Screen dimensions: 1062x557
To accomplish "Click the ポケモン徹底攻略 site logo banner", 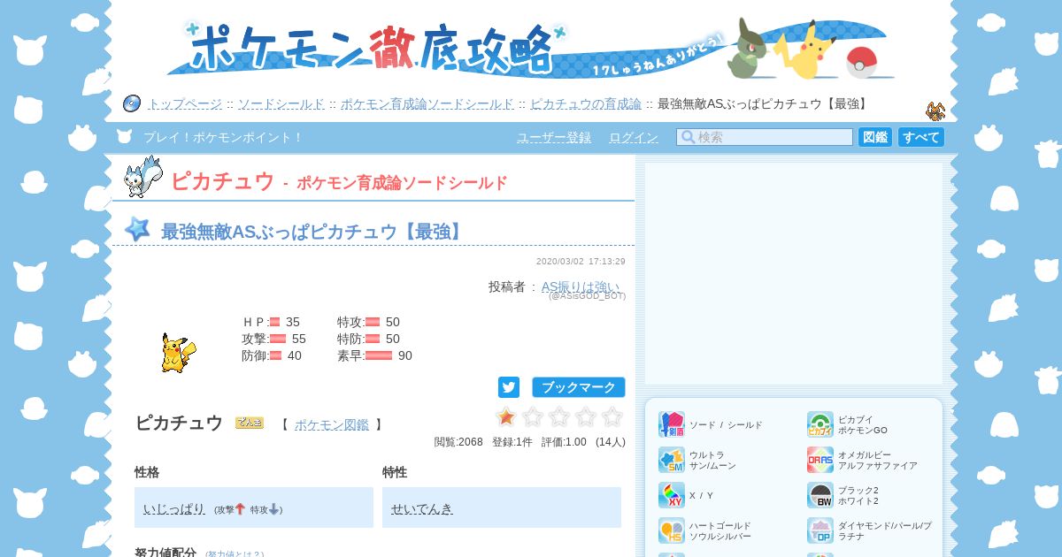I will click(x=531, y=49).
